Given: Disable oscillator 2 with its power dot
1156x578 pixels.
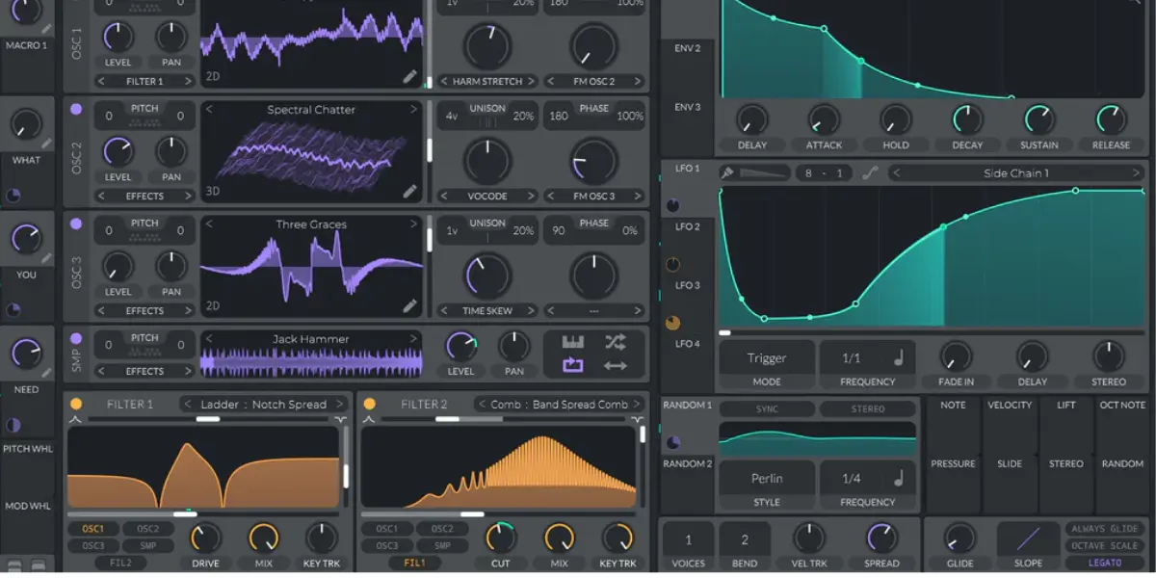Looking at the screenshot, I should [76, 110].
